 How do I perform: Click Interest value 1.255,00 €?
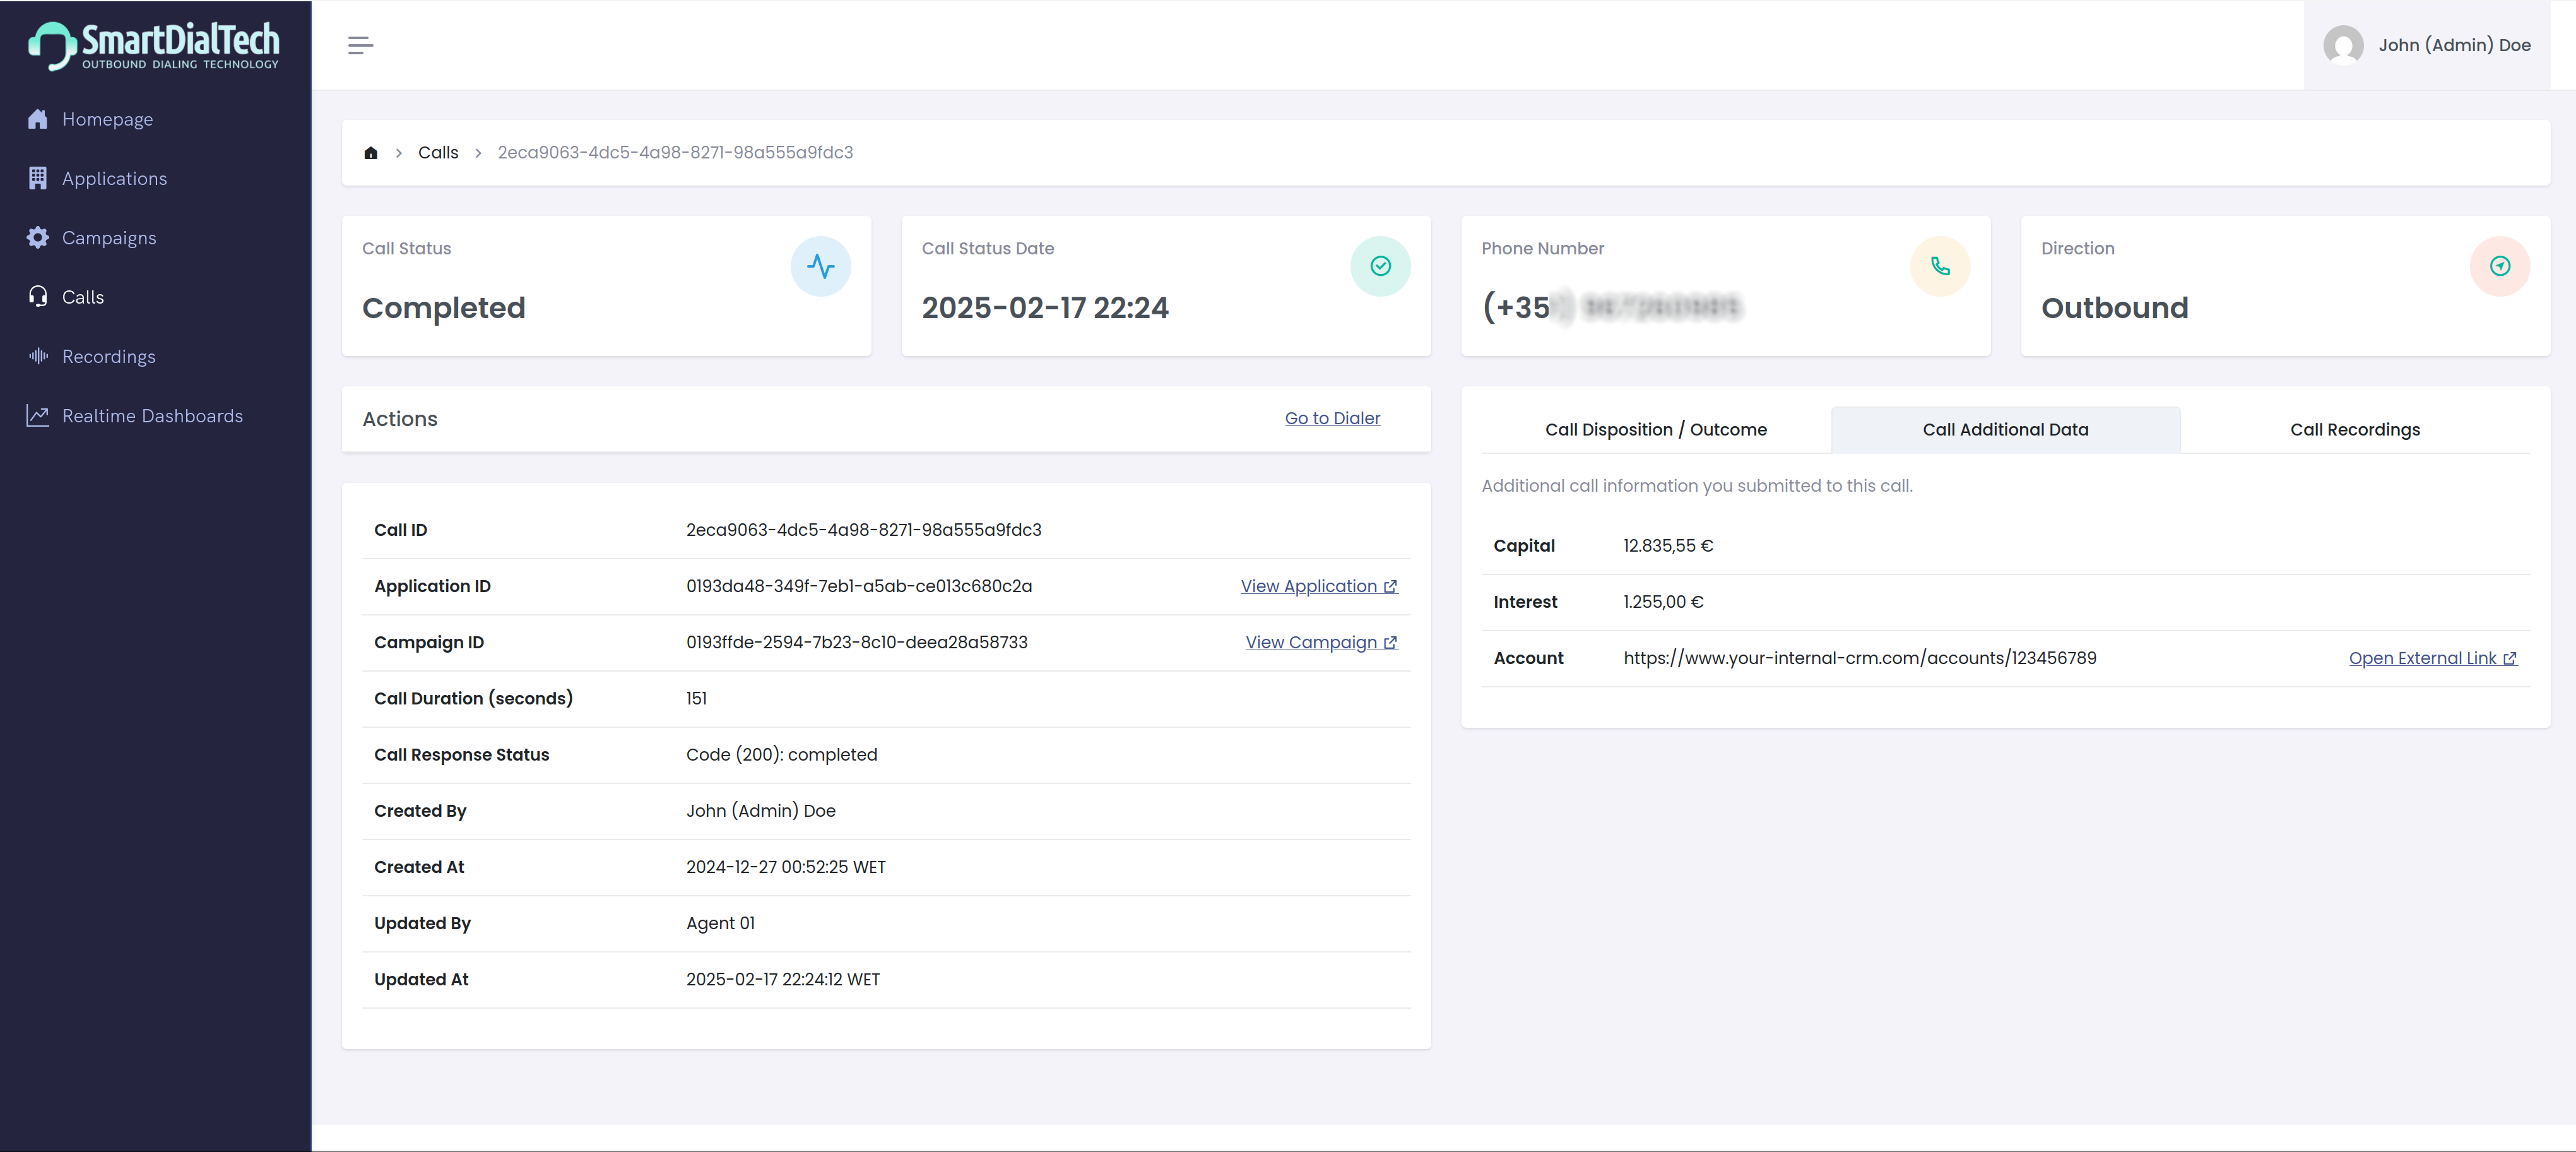1663,602
